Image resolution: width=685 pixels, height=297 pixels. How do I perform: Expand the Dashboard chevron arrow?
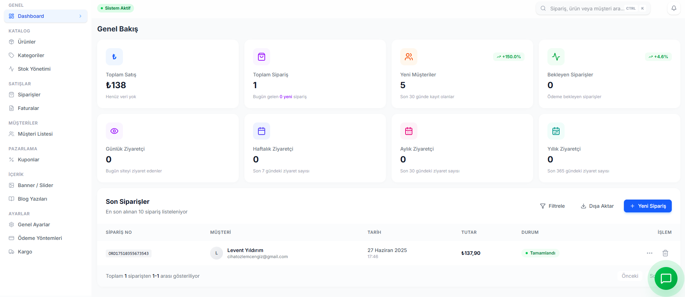(80, 16)
